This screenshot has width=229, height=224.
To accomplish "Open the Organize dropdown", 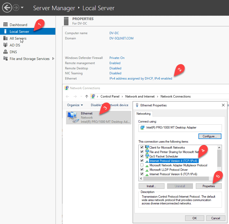I will pos(75,105).
